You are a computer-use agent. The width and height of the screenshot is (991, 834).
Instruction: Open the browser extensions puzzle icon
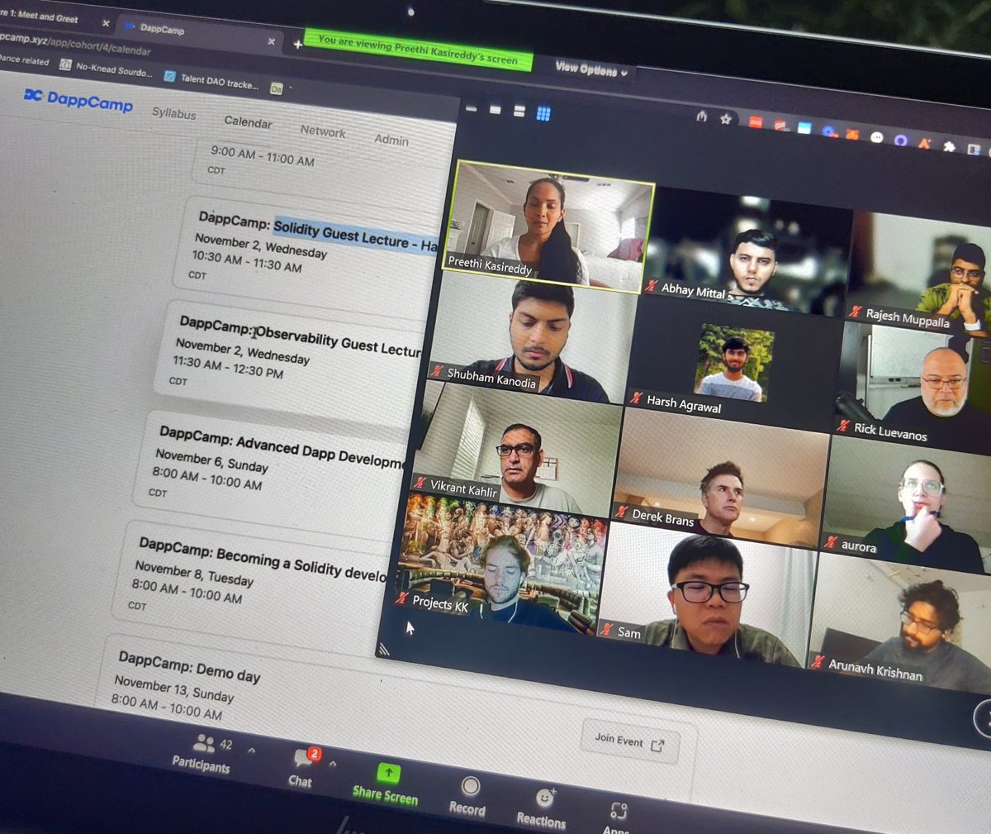coord(950,147)
